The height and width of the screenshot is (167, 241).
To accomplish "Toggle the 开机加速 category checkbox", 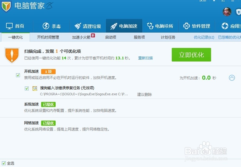I will click(18, 75).
